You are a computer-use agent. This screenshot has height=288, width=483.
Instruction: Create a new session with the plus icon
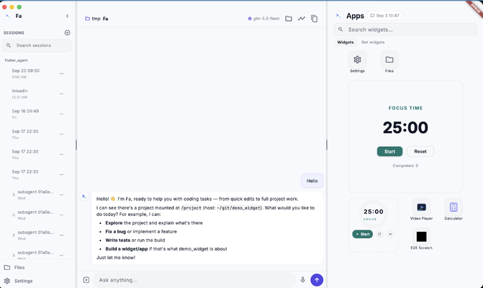pyautogui.click(x=67, y=32)
